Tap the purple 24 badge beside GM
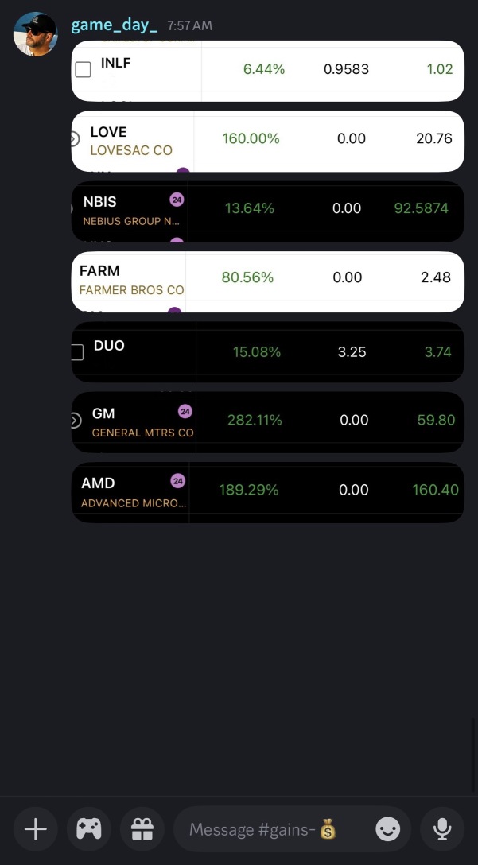The image size is (478, 865). (185, 411)
